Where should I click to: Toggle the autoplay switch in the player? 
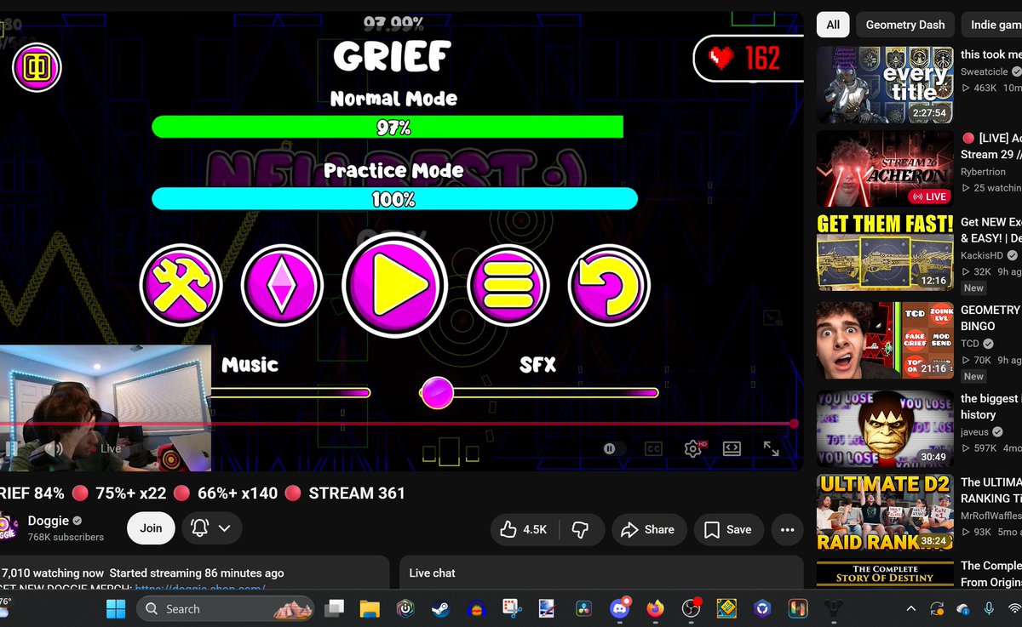click(613, 448)
